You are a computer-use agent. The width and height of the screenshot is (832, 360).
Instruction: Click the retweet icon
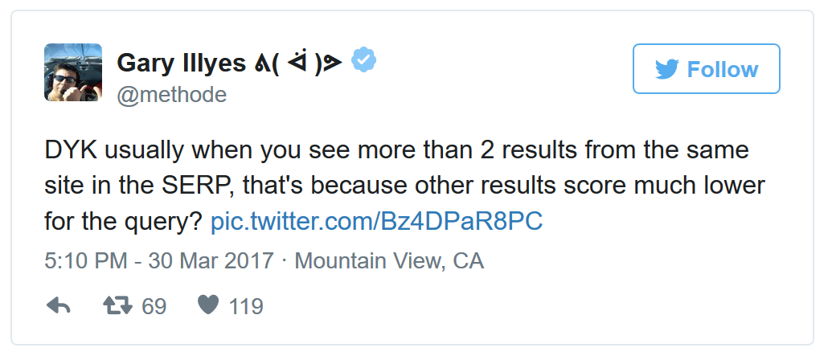click(x=118, y=306)
